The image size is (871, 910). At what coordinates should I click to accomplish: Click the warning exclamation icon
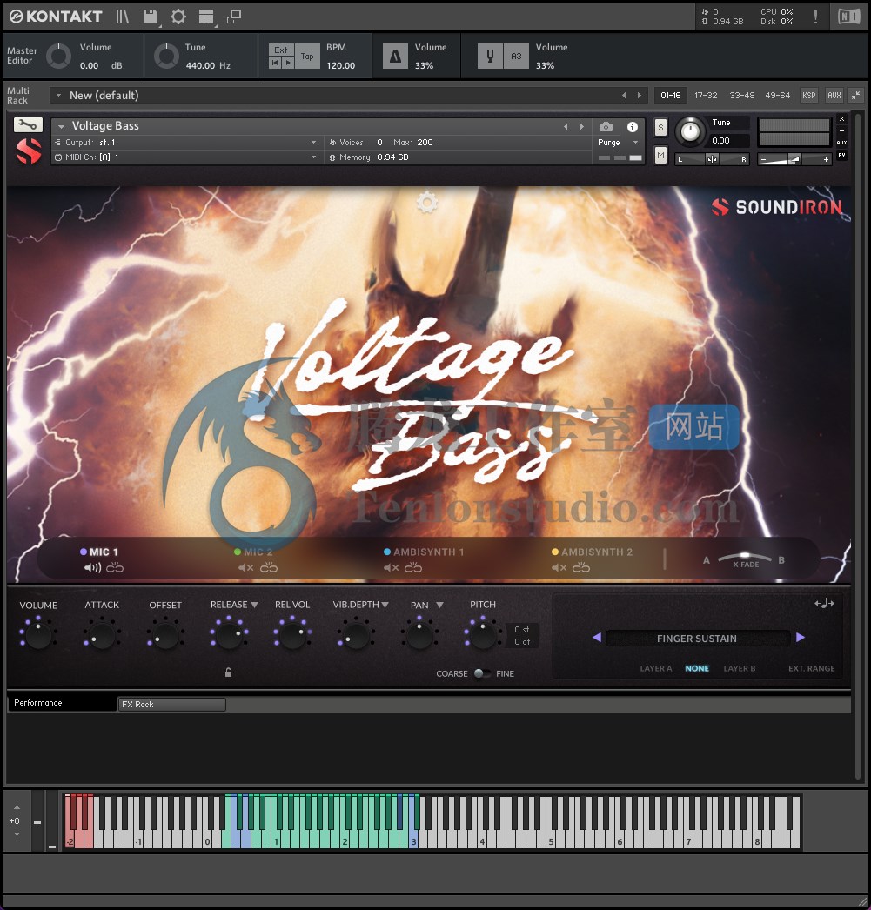(815, 17)
